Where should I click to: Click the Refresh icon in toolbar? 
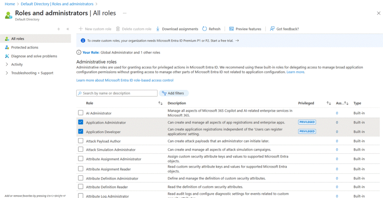pos(205,29)
